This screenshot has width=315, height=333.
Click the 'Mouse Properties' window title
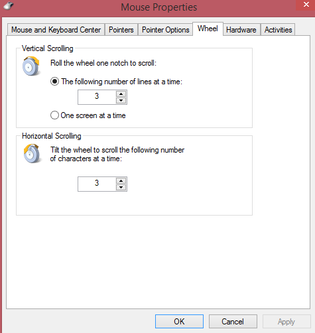[x=159, y=7]
